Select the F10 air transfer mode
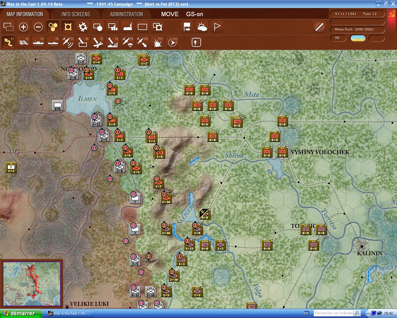 click(142, 42)
